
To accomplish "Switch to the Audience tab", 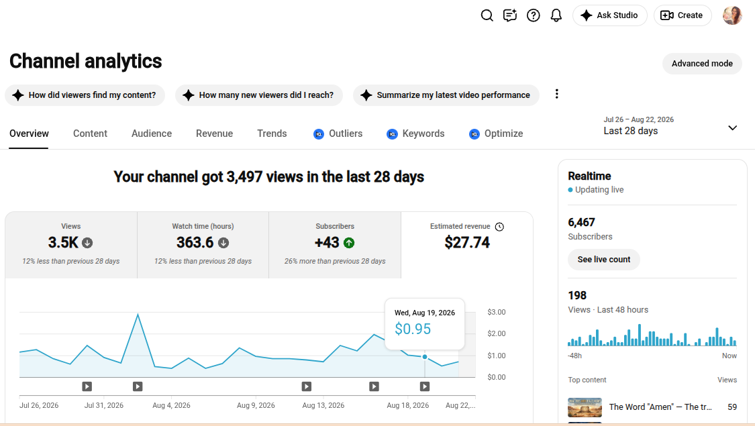I will click(152, 134).
